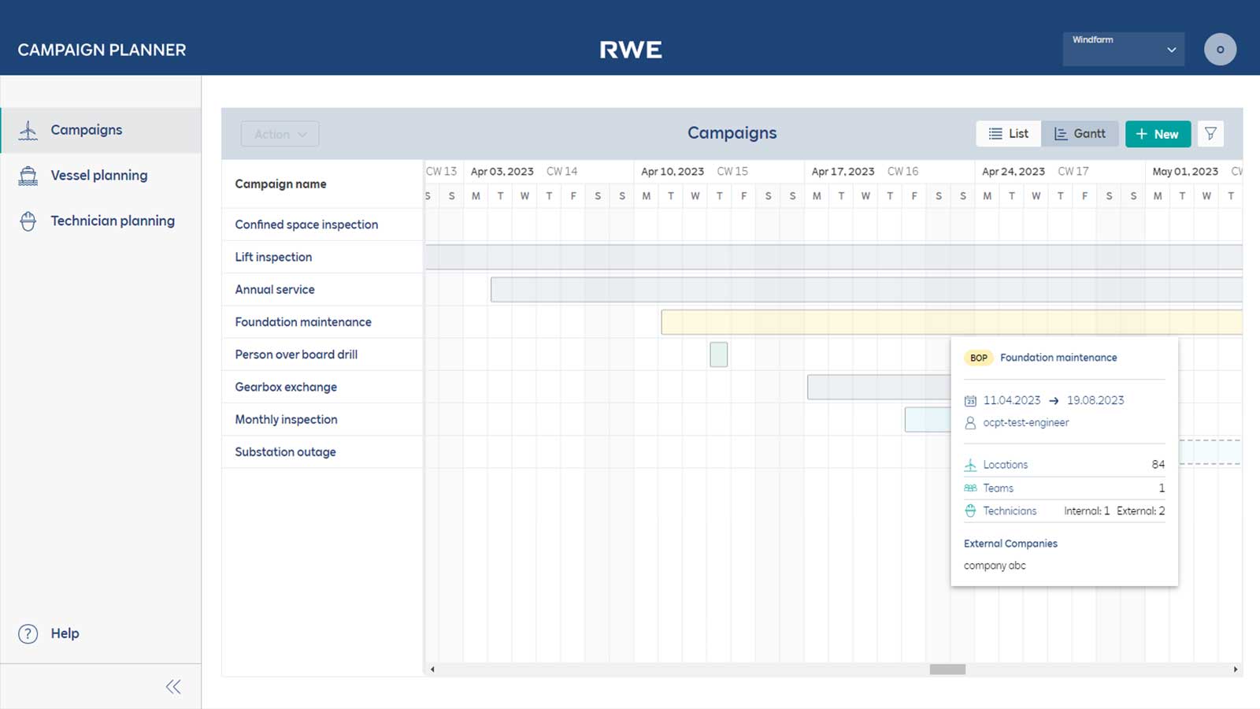Click the calendar icon in the tooltip
This screenshot has height=709, width=1260.
(x=969, y=400)
